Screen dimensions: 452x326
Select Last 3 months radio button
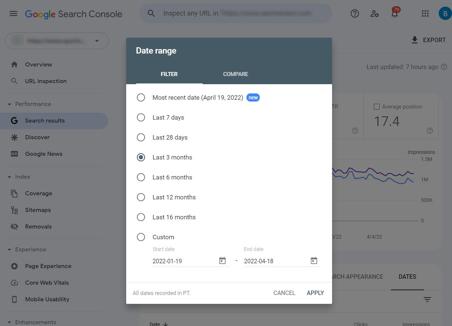(141, 157)
